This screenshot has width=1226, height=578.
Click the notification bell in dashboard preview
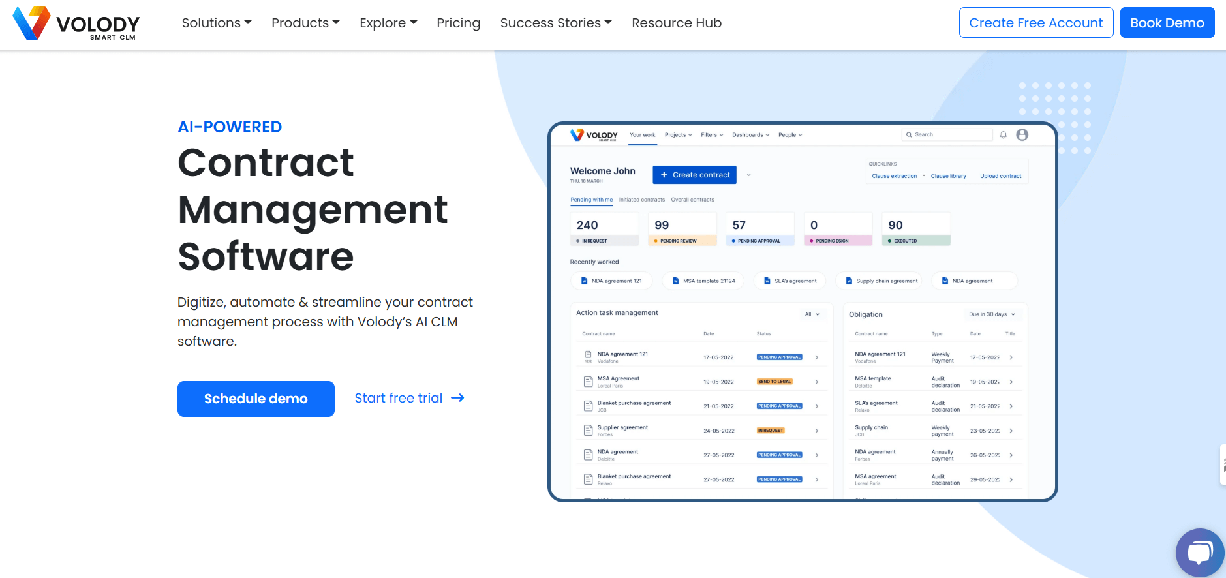pos(1004,135)
